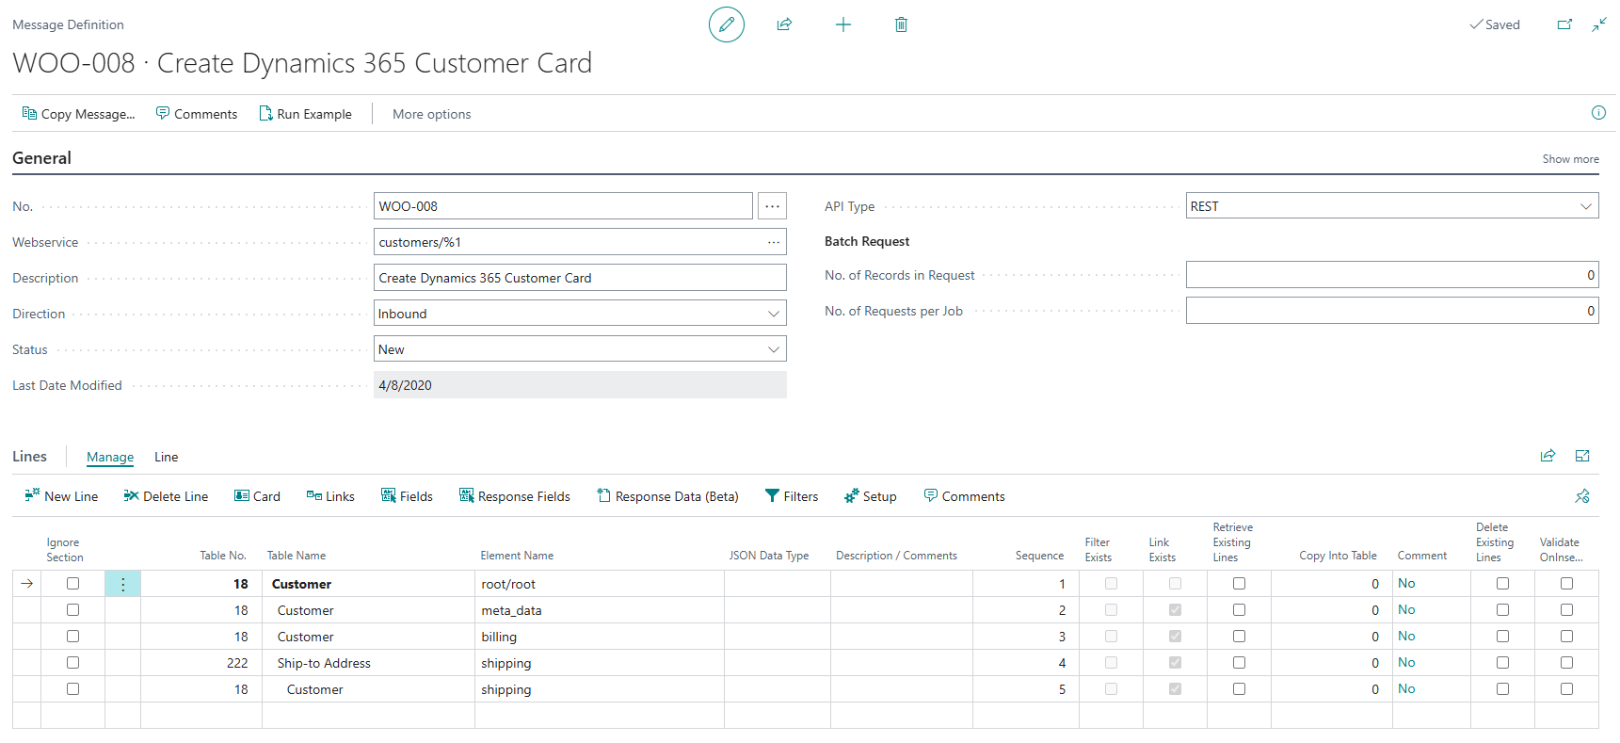
Task: Open row menu dots for root/root line
Action: 122,584
